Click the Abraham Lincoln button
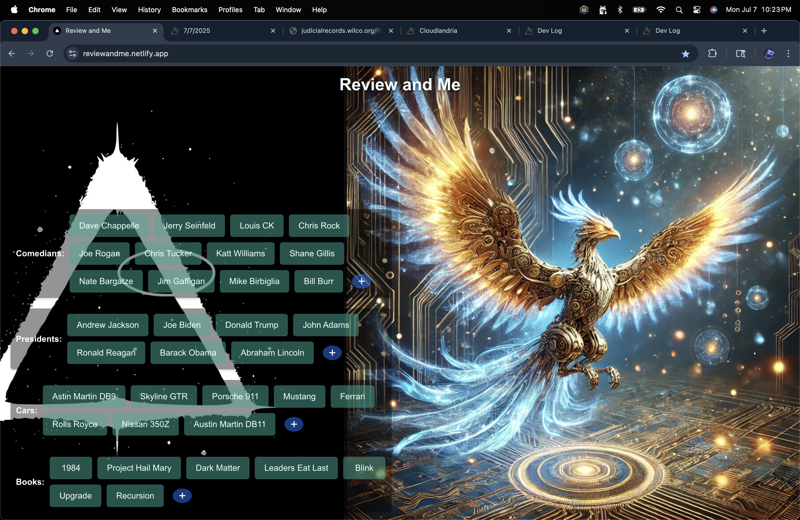Viewport: 800px width, 520px height. click(x=272, y=352)
